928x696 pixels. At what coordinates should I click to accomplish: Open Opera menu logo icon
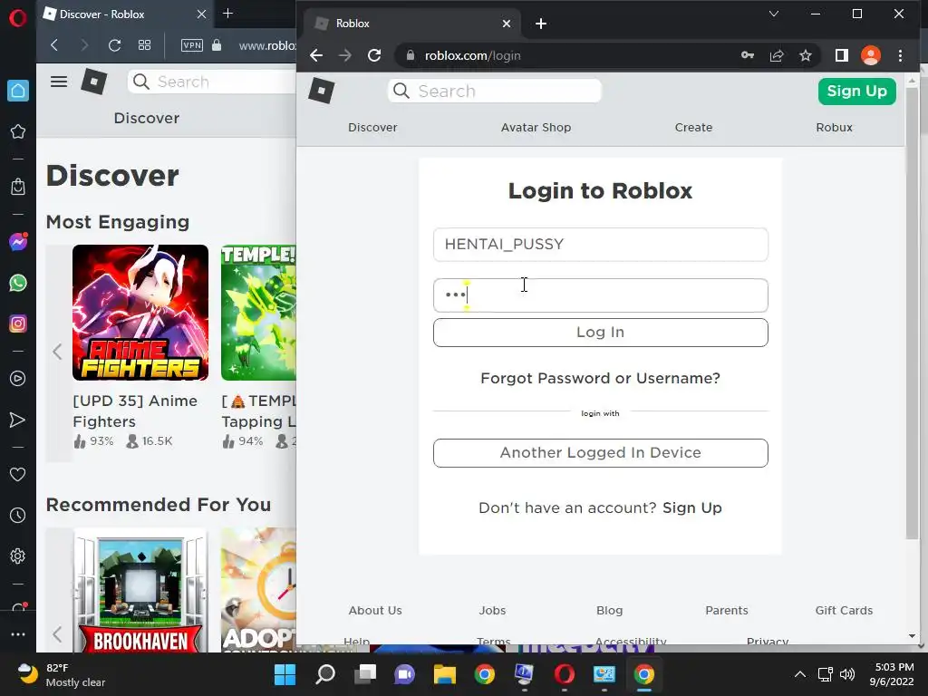[18, 18]
